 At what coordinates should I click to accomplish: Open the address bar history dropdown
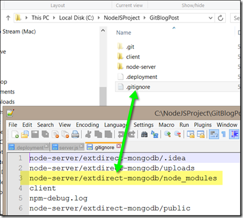pyautogui.click(x=210, y=18)
